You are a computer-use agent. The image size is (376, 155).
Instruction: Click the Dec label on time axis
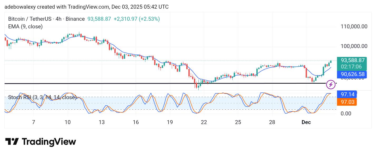point(306,122)
